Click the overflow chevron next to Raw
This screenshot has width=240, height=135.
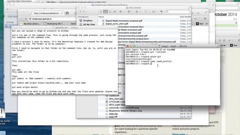(x=207, y=24)
